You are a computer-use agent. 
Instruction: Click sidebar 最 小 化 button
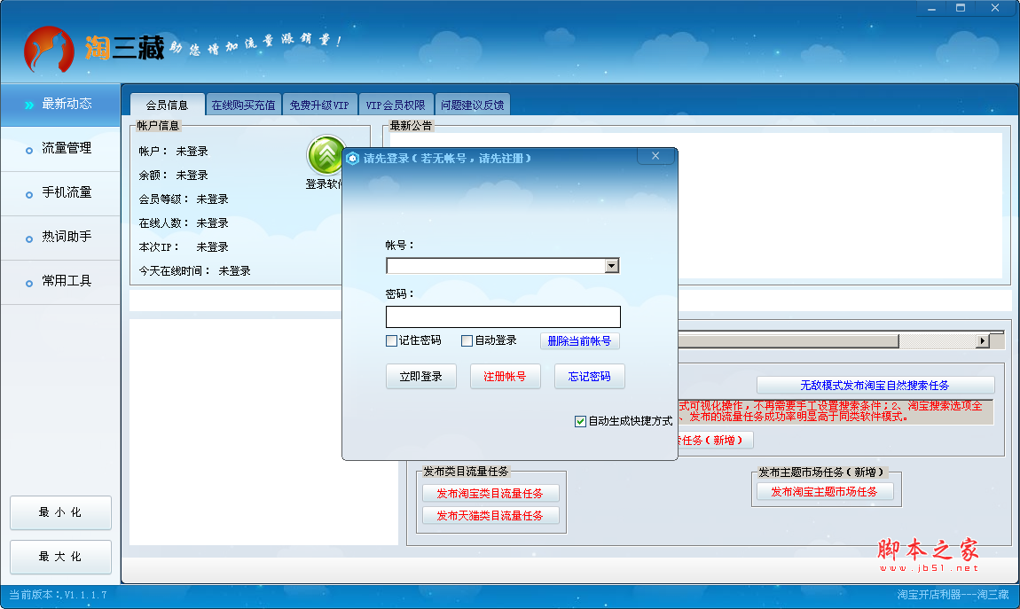[60, 512]
